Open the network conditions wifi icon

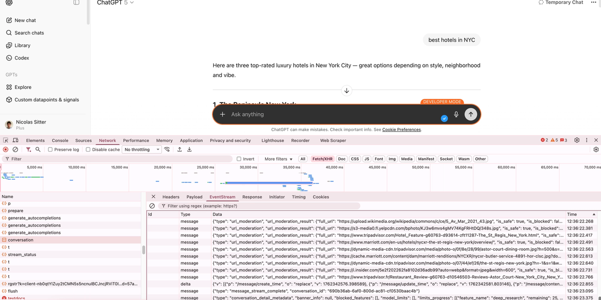click(167, 149)
